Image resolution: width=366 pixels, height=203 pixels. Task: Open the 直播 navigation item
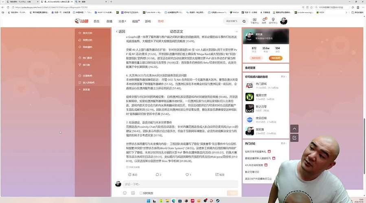click(109, 21)
